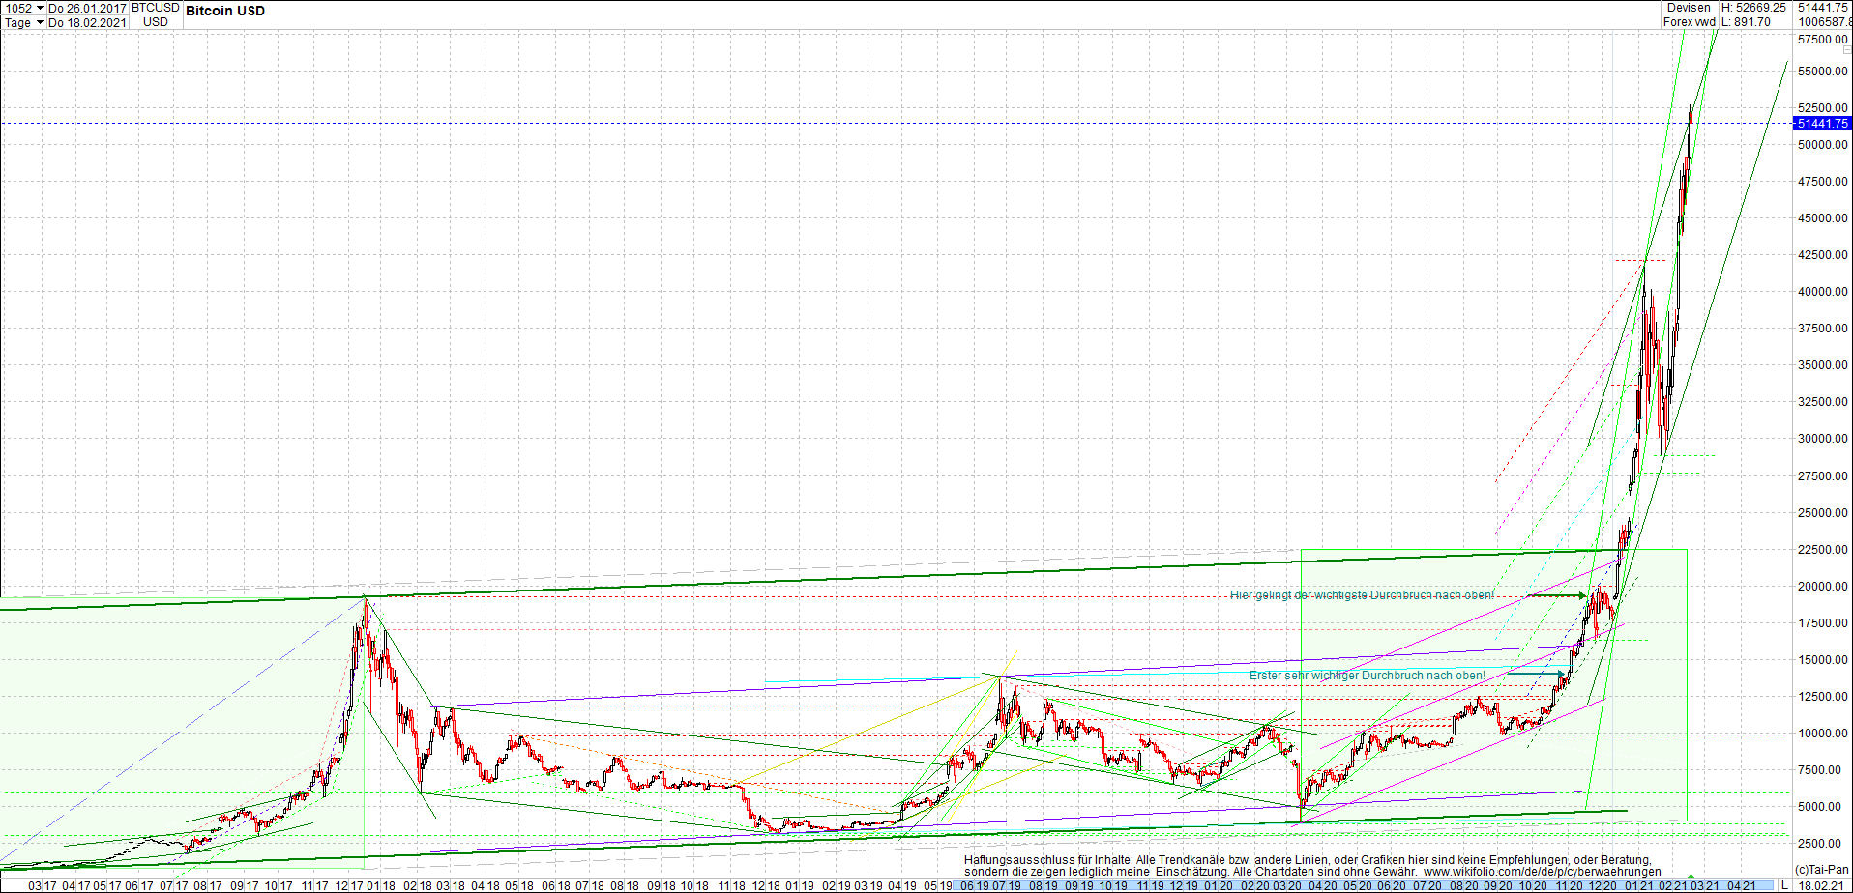
Task: Open the wikifolio.com cyberwaehrungen link text
Action: click(1543, 872)
